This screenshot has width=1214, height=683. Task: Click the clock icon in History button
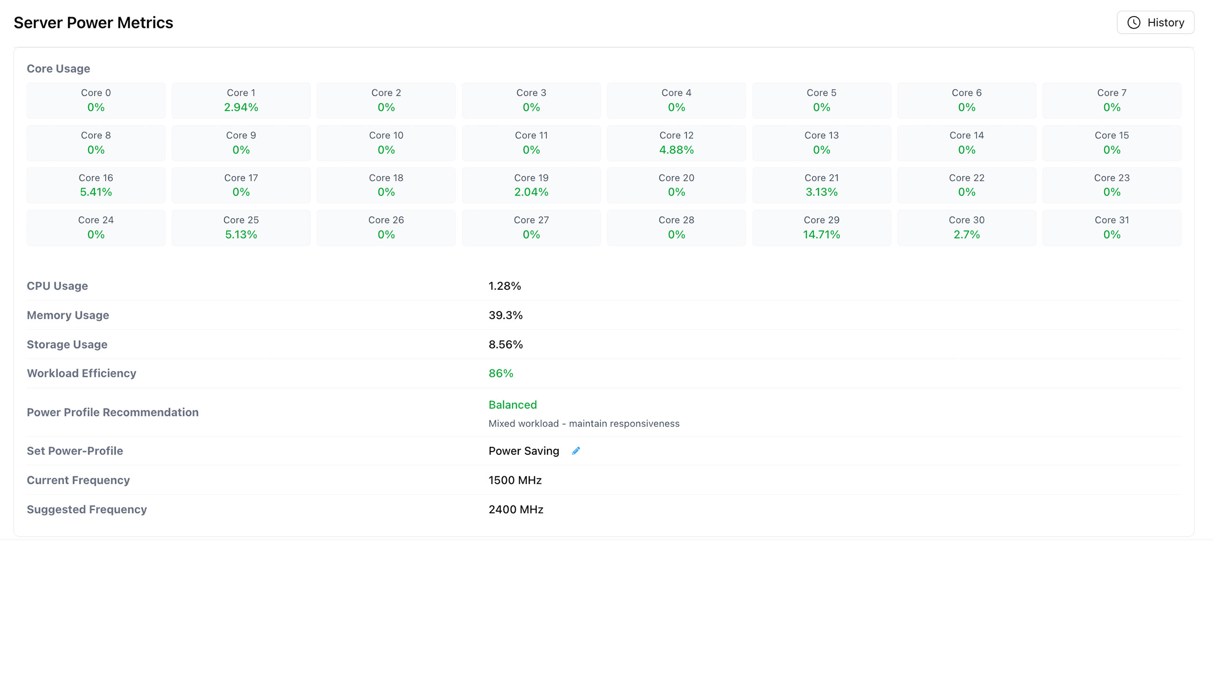(1133, 23)
